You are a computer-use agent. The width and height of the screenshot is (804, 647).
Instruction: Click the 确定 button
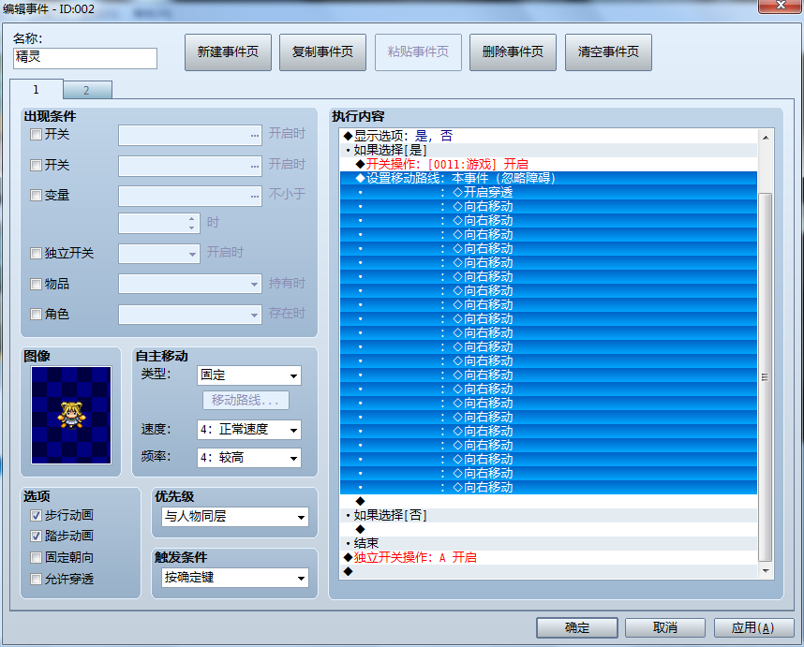577,627
